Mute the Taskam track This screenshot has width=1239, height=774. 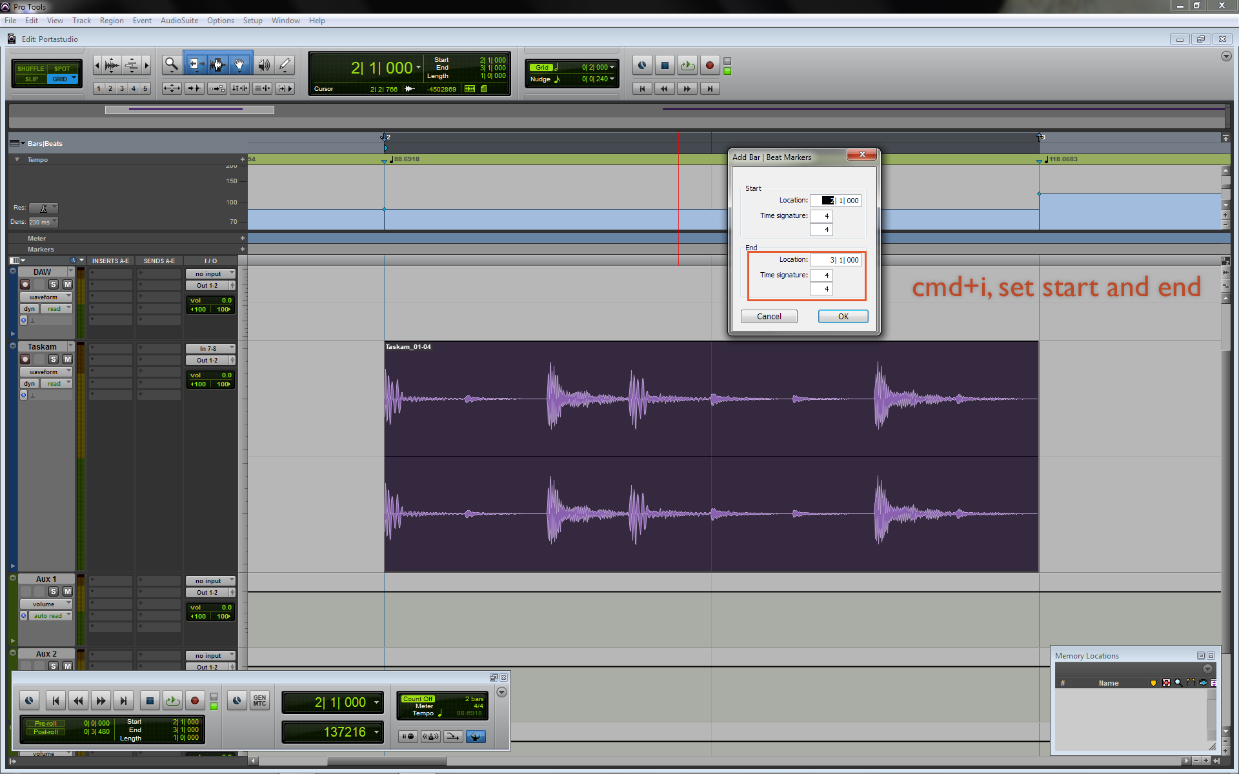(68, 359)
